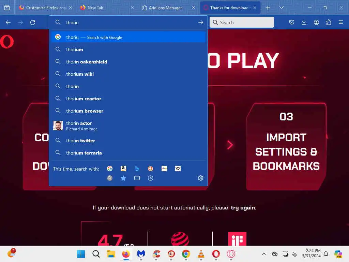
Task: Open Google Chrome from taskbar
Action: point(186,254)
